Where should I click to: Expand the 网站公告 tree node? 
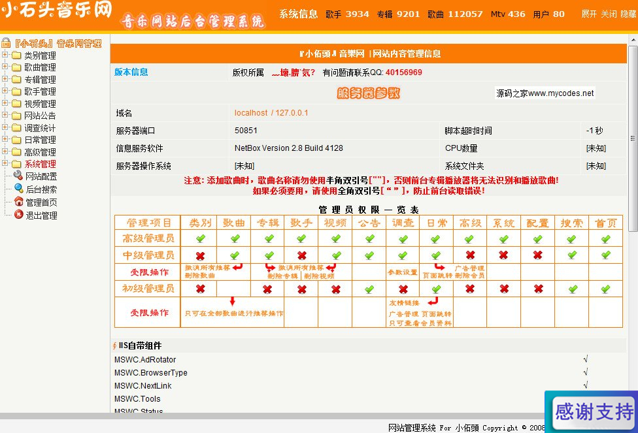[x=5, y=115]
